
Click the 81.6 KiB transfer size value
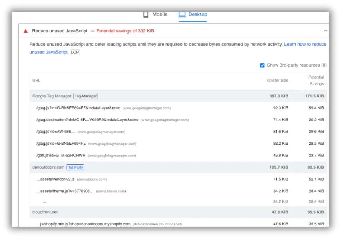pos(281,132)
